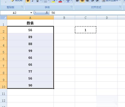Viewport: 125px width, 107px height.
Task: Open the 剪贴板 dialog launcher
Action: pos(22,7)
